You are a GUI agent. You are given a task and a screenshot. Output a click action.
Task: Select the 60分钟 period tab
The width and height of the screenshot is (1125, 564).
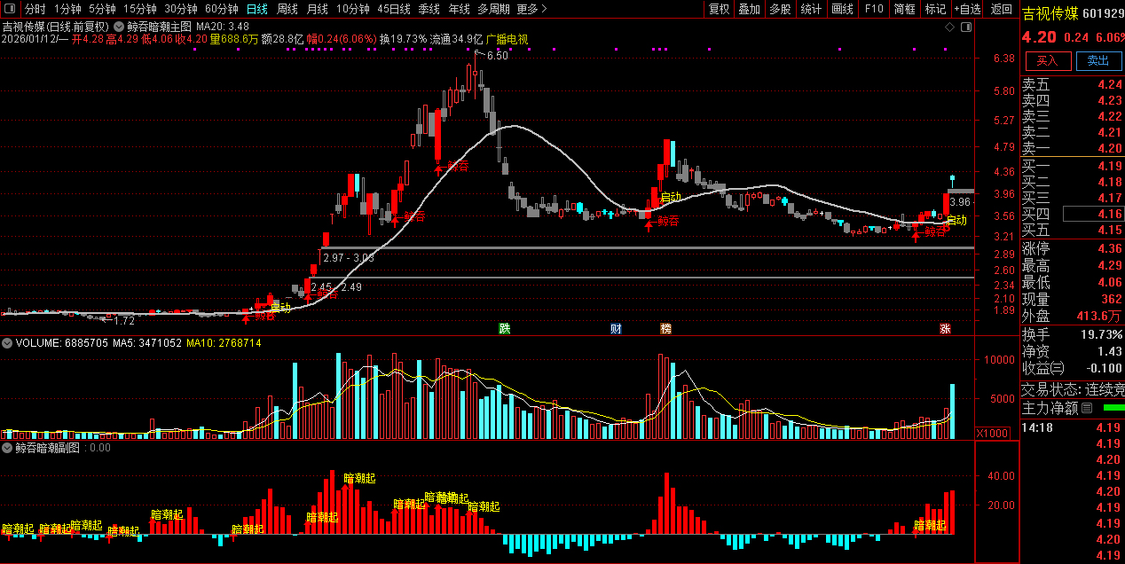[x=222, y=9]
